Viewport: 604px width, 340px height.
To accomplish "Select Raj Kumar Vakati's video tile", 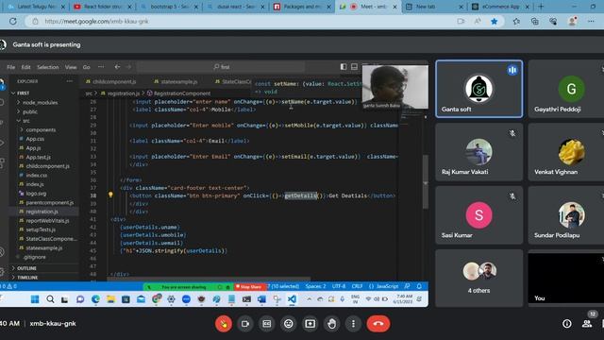I will (x=478, y=152).
